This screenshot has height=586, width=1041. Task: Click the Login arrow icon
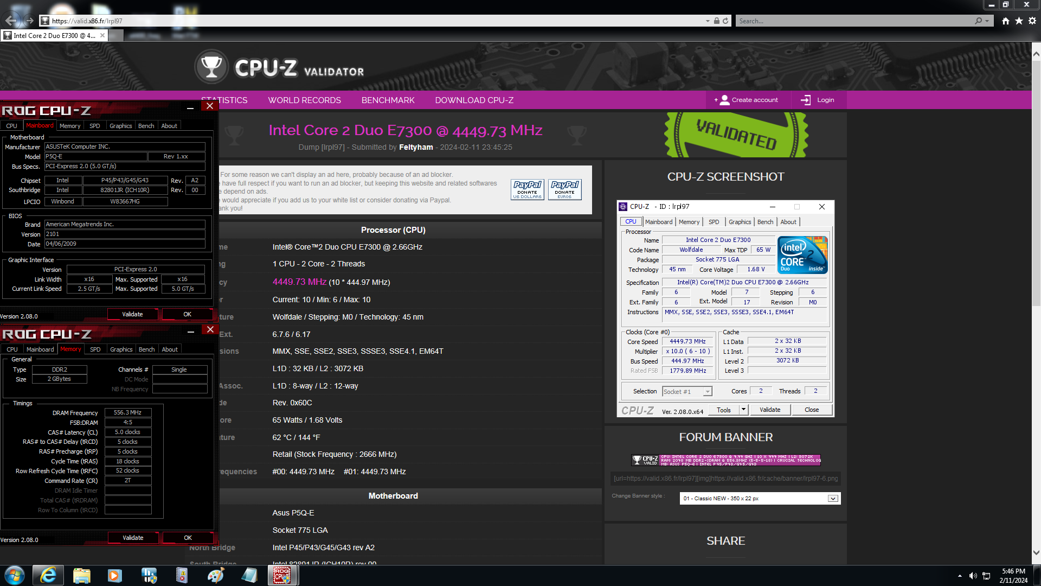click(x=806, y=100)
